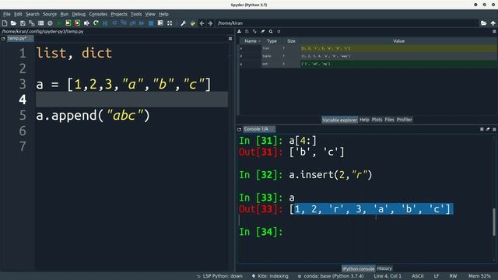Image resolution: width=498 pixels, height=280 pixels.
Task: Browse for a working directory
Action: (x=483, y=23)
